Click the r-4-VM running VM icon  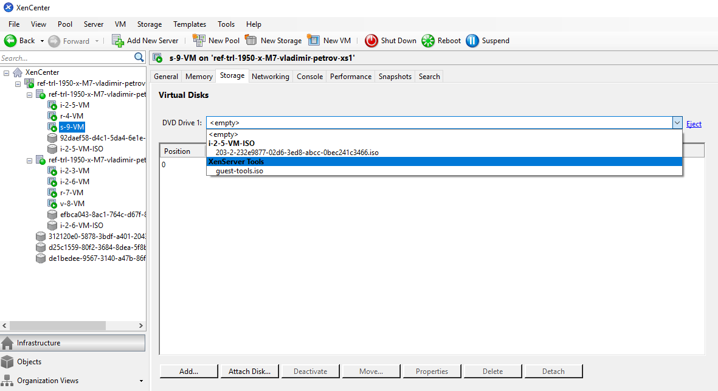tap(52, 116)
